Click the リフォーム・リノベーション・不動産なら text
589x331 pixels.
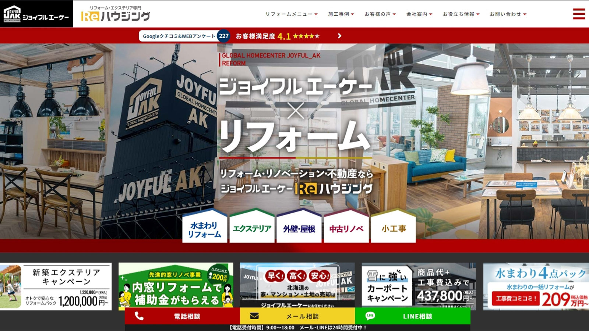pyautogui.click(x=296, y=173)
